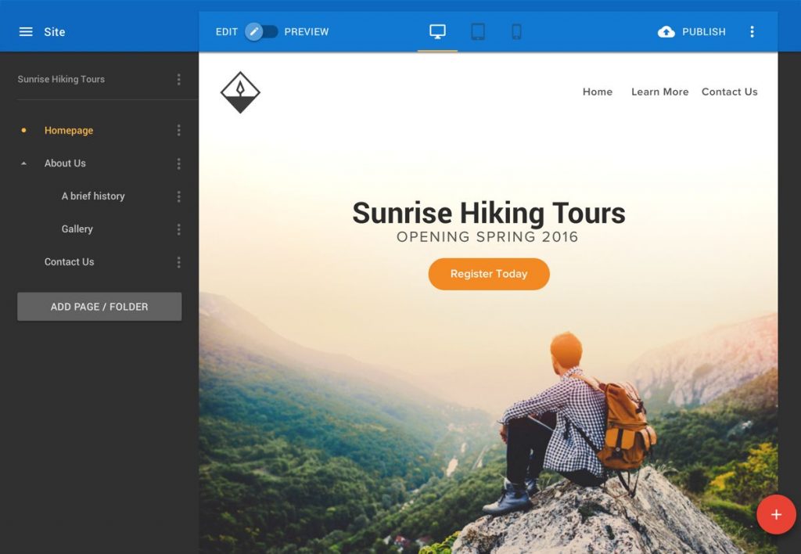Toggle the Edit/Preview switch
This screenshot has height=554, width=801.
[262, 31]
